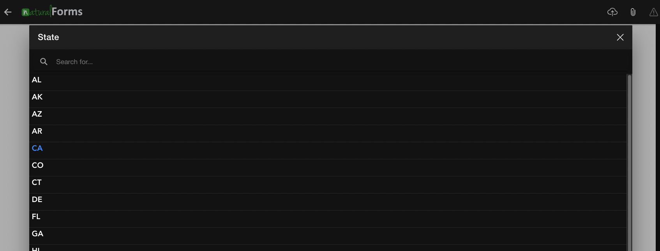Select AL from the state list
Viewport: 660px width, 251px height.
[x=328, y=80]
